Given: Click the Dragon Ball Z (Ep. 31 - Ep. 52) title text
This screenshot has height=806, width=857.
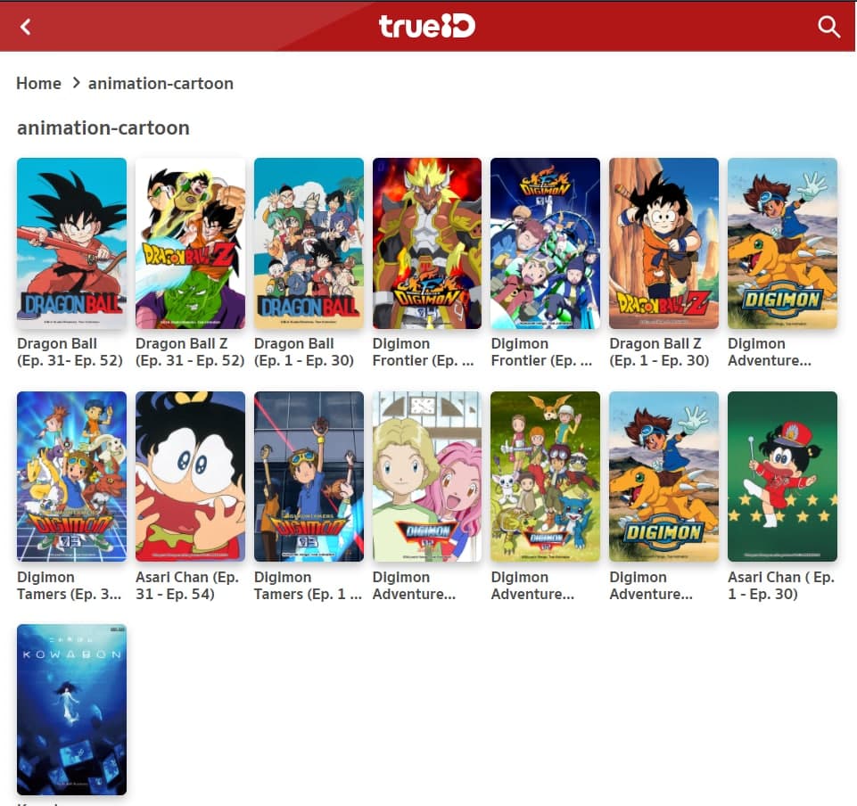Looking at the screenshot, I should tap(189, 352).
